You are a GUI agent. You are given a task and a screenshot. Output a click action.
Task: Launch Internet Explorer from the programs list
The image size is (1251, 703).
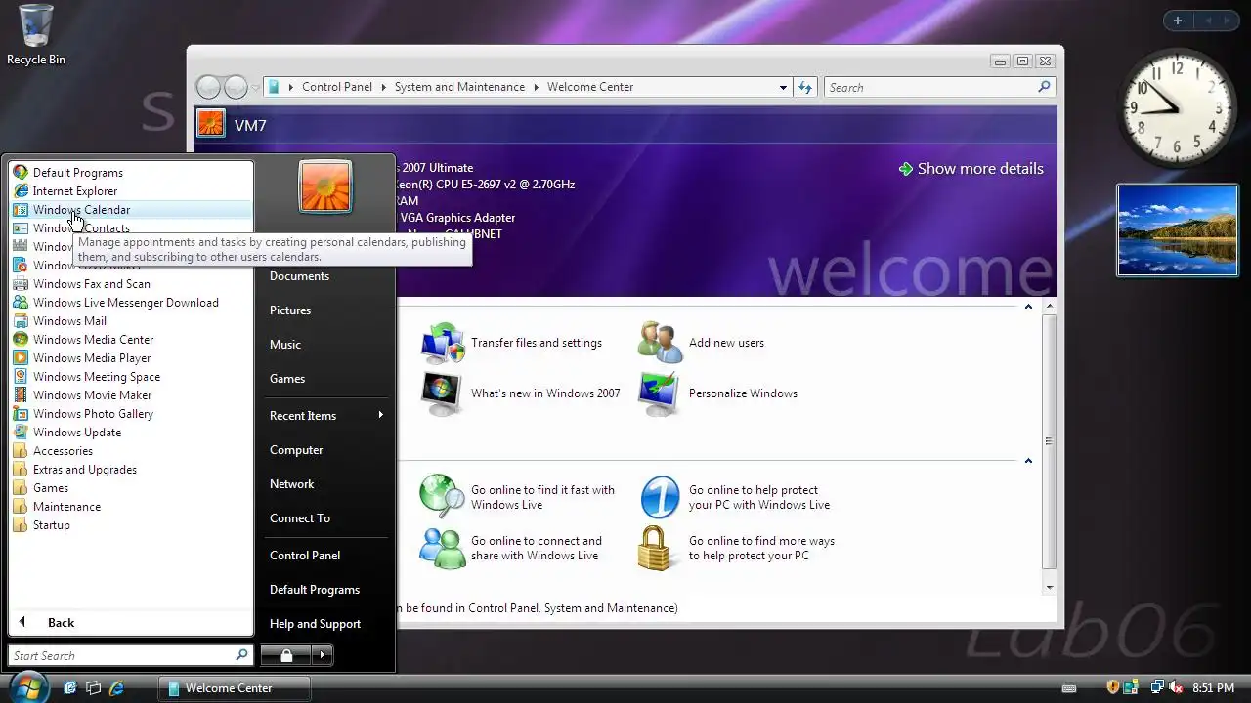tap(131, 191)
